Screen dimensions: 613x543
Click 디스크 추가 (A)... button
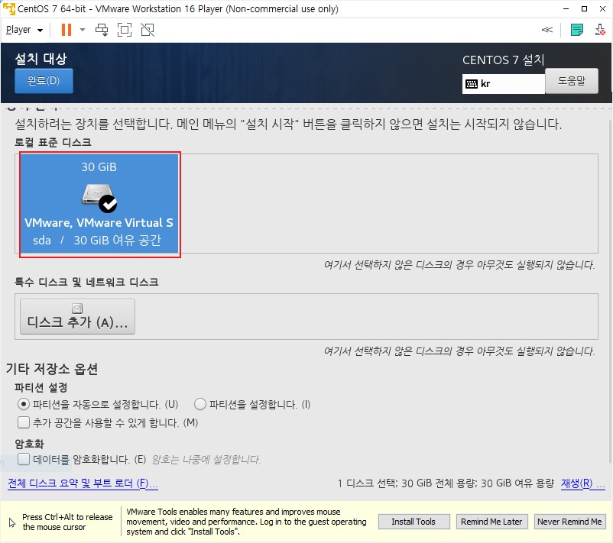77,317
